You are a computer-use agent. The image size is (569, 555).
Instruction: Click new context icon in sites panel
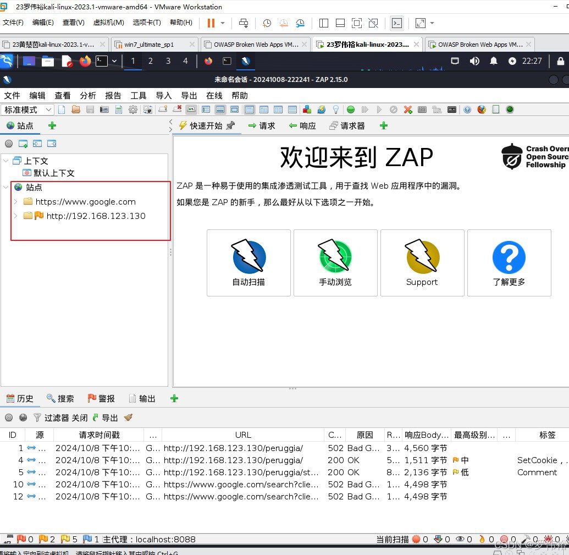click(23, 144)
